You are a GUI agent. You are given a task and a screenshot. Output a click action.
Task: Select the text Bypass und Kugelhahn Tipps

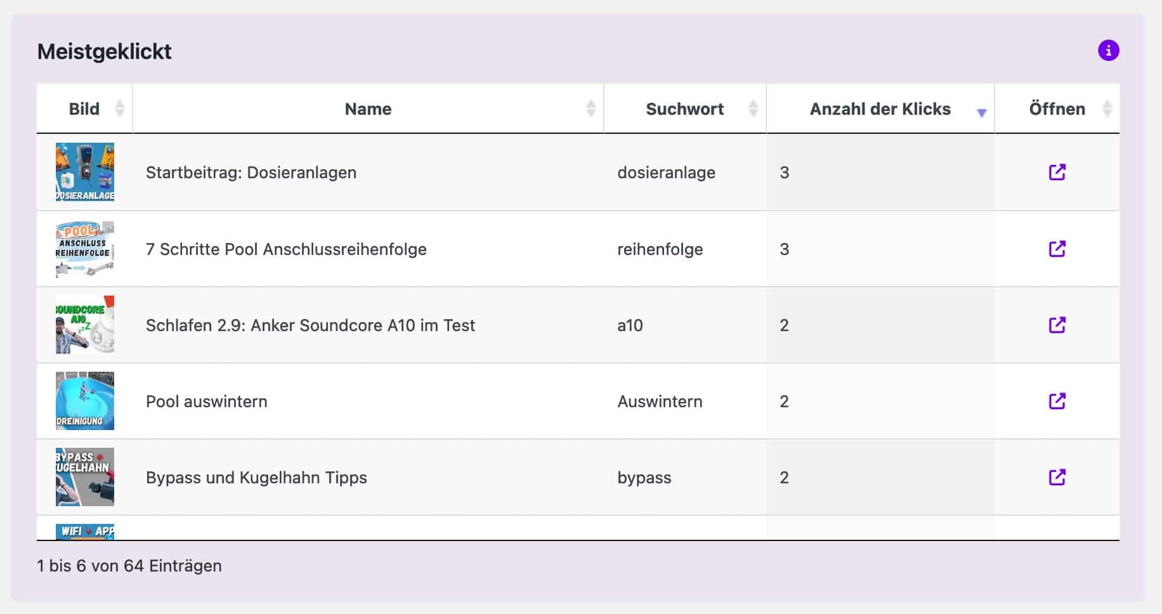[256, 478]
